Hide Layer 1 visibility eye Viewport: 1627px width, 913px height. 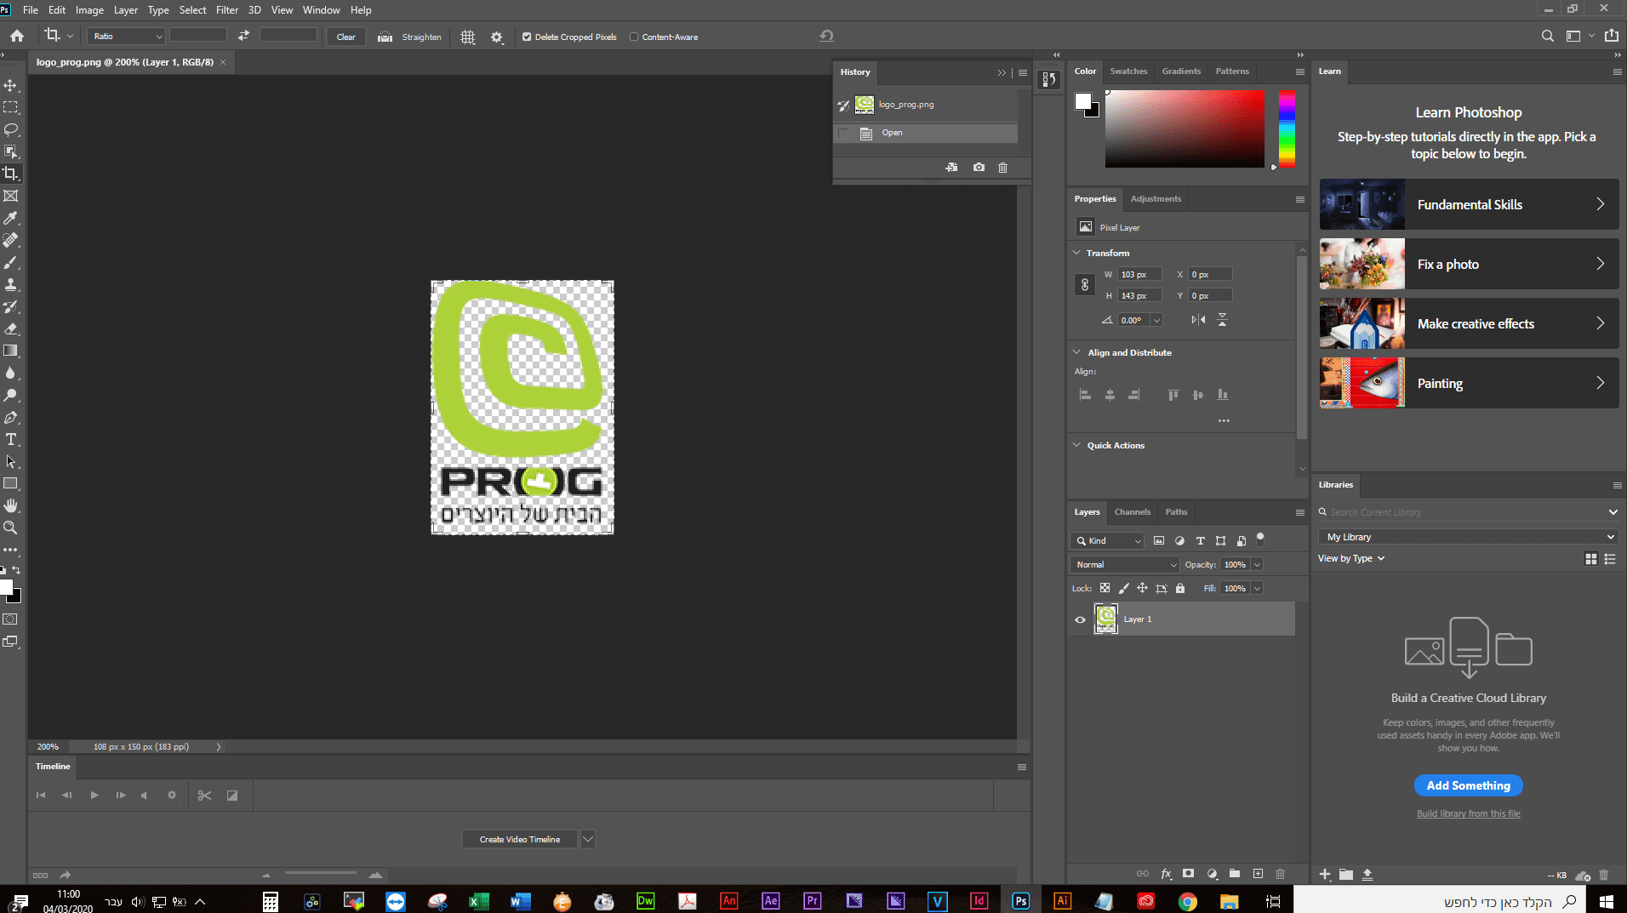click(1080, 619)
